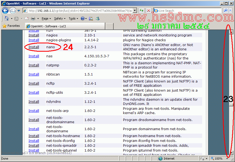
Task: Click the Internet zone globe icon
Action: point(160,159)
